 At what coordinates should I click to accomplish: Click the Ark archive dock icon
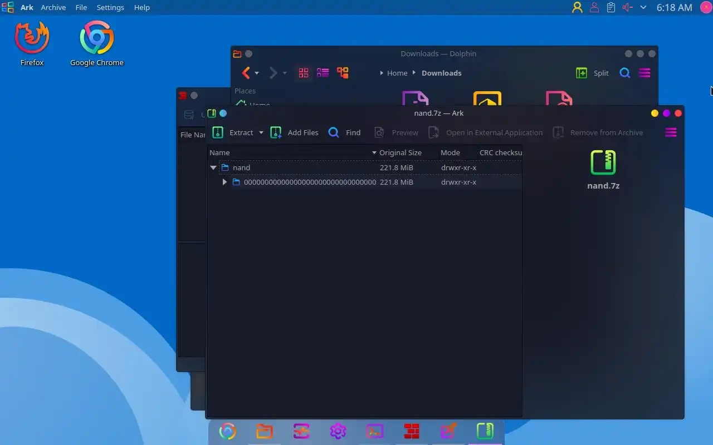pyautogui.click(x=485, y=431)
